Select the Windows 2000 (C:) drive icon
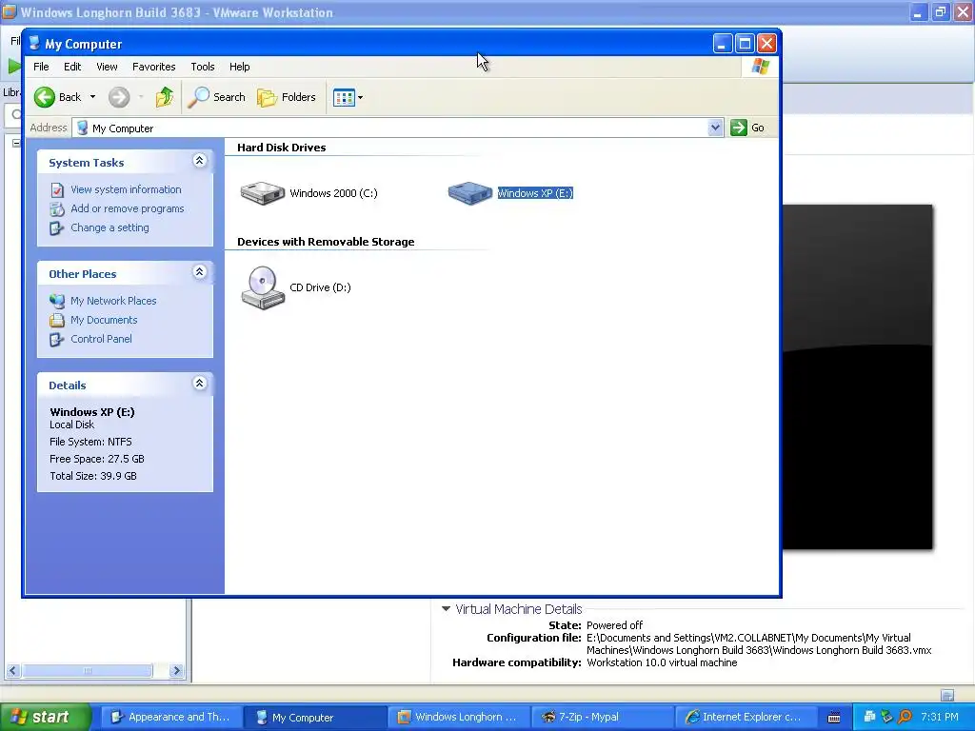Viewport: 975px width, 731px height. [263, 192]
